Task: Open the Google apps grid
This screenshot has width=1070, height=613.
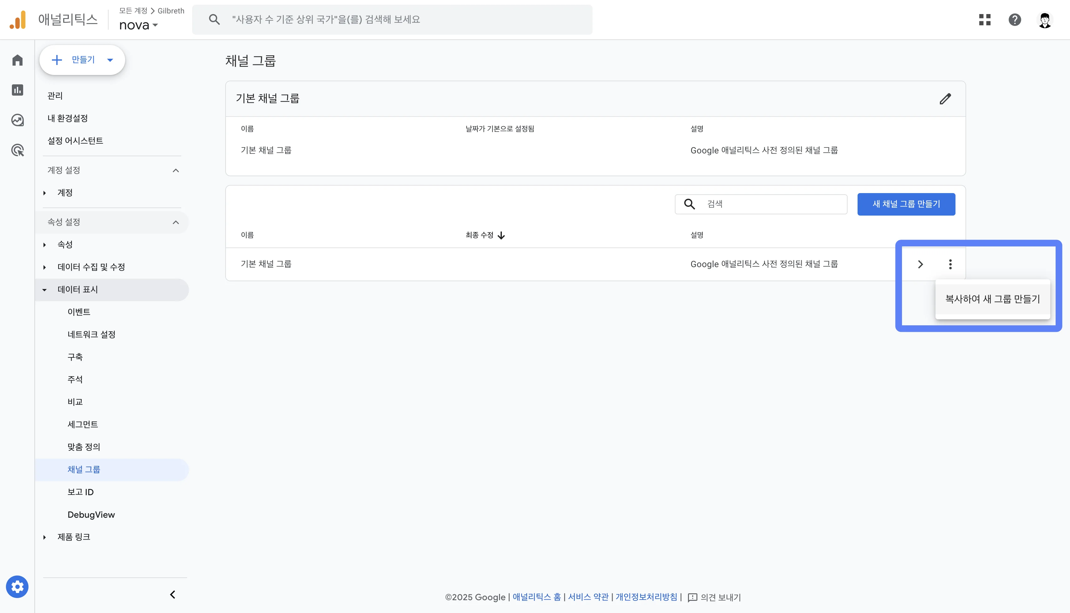Action: pos(984,19)
